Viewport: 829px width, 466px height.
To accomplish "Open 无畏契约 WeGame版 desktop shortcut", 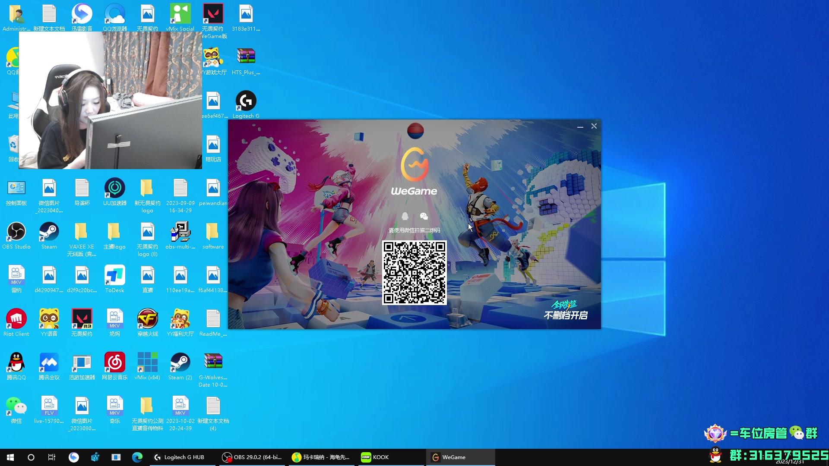I will tap(213, 21).
